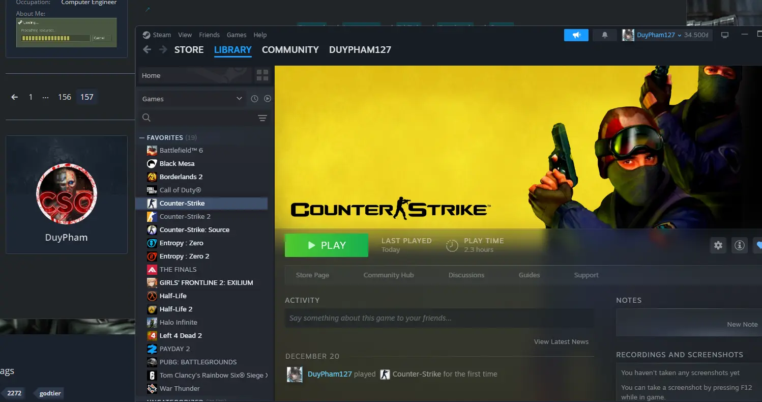Click the Counter-Strike icon in the activity entry

point(385,374)
